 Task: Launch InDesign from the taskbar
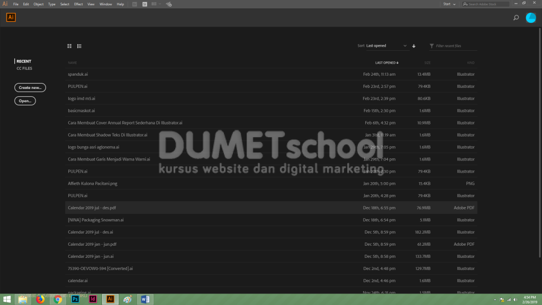(x=93, y=299)
